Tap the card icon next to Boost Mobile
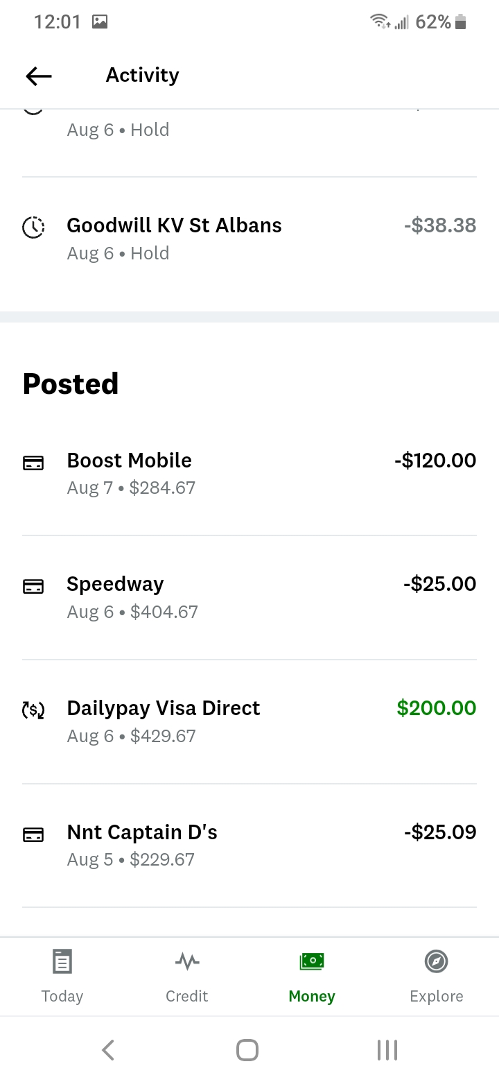 click(x=33, y=463)
